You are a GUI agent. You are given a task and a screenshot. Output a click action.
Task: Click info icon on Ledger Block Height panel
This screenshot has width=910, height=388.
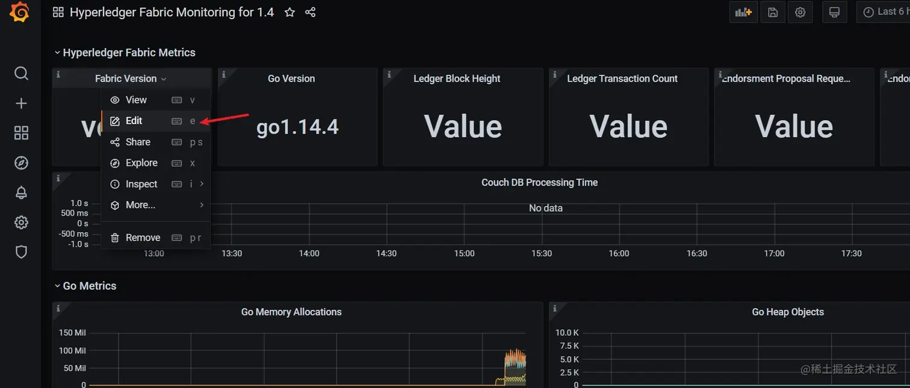click(x=389, y=74)
